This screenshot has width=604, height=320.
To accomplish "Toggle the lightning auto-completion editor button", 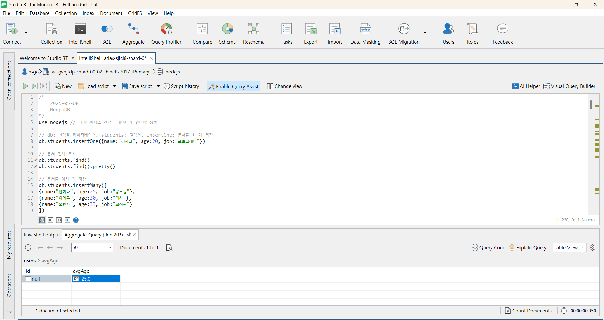I will (x=42, y=220).
